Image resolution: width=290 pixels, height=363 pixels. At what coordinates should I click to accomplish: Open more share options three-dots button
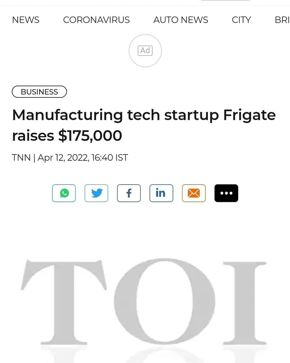pyautogui.click(x=226, y=193)
